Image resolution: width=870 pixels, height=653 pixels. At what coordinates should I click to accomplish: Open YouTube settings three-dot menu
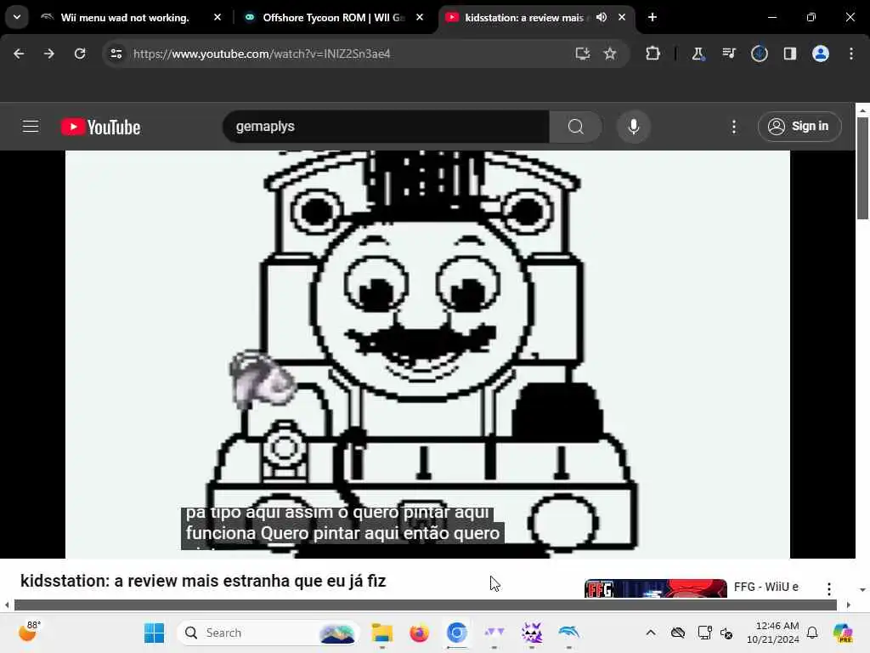point(733,127)
